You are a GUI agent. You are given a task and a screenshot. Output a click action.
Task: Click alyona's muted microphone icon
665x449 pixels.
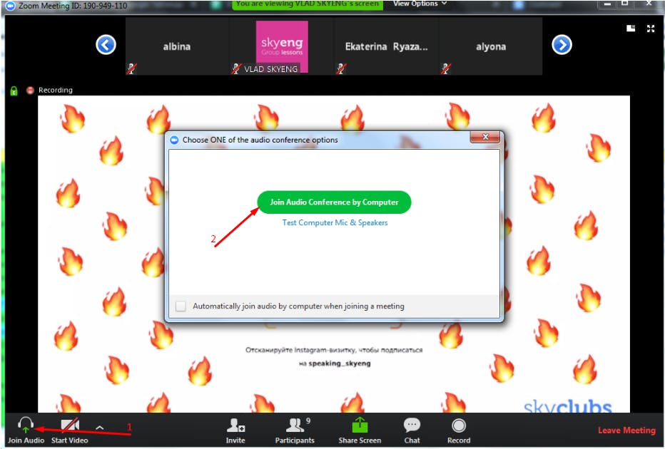[x=446, y=68]
